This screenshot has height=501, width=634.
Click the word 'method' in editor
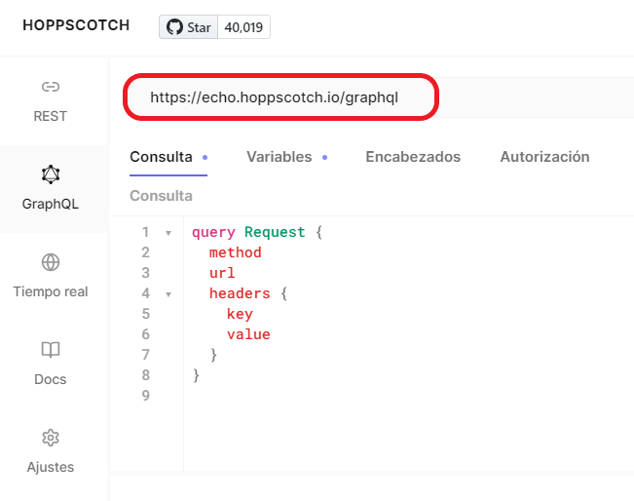pos(236,252)
